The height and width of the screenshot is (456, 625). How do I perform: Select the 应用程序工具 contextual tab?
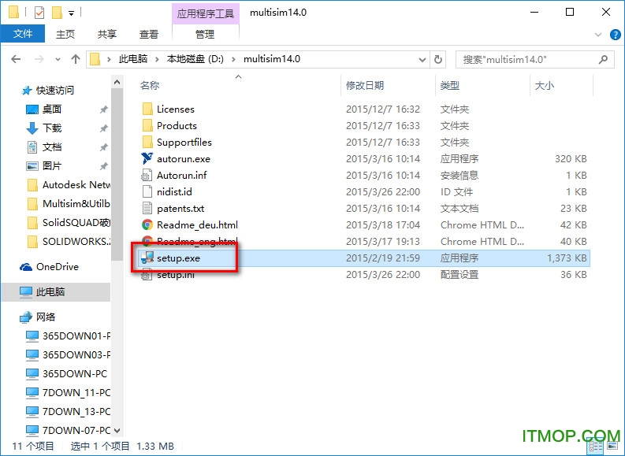(205, 13)
